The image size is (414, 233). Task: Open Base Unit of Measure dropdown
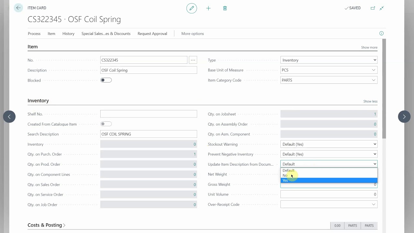(374, 70)
